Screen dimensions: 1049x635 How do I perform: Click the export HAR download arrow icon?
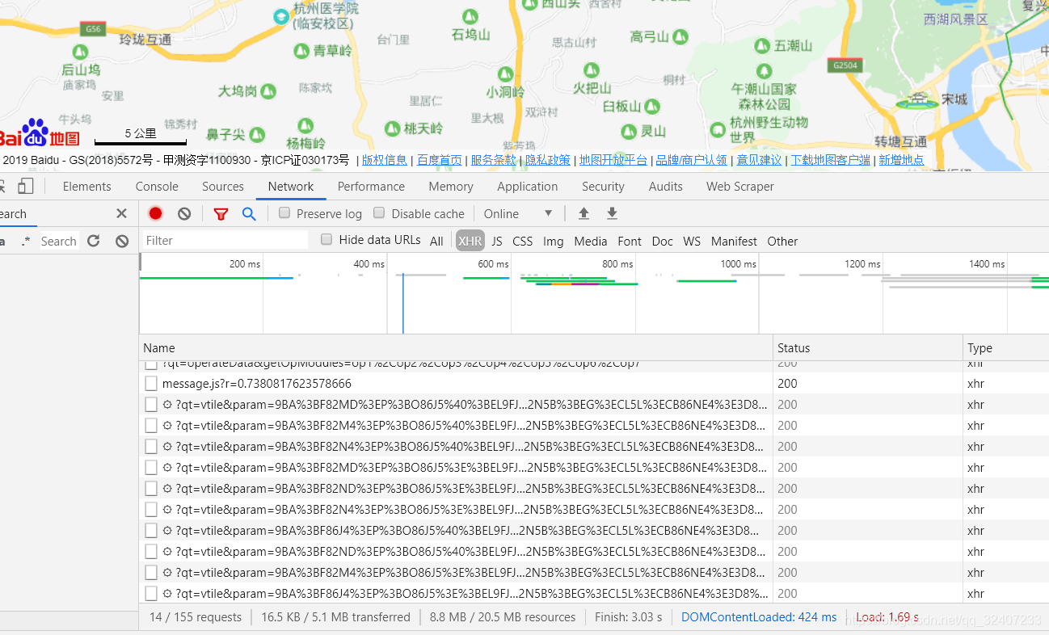click(x=612, y=213)
